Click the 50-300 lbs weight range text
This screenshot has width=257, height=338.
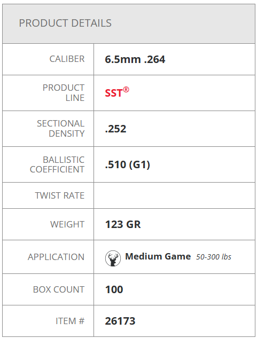pyautogui.click(x=214, y=257)
